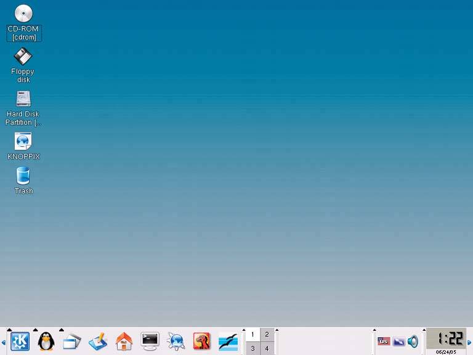Click the digital clock showing 1:22
The width and height of the screenshot is (473, 355).
[x=447, y=338]
